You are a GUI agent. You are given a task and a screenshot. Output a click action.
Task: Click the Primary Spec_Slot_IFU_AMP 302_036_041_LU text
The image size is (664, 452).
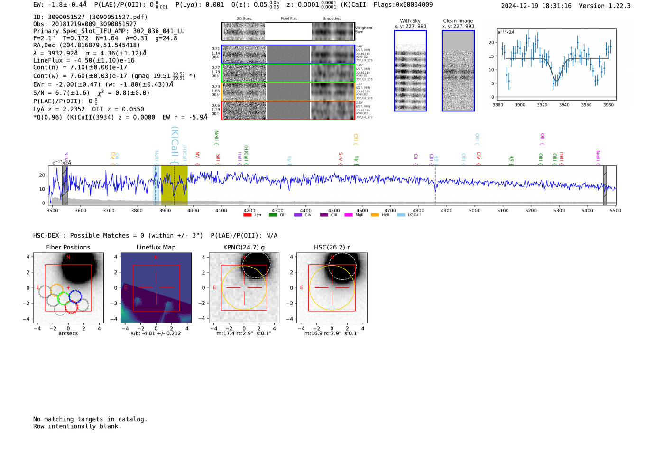coord(109,31)
